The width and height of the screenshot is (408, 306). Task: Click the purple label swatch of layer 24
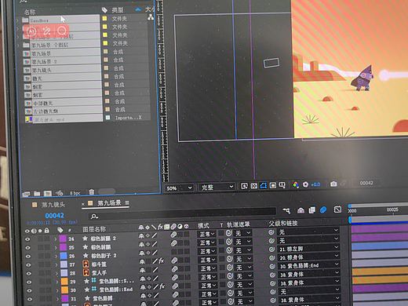(63, 239)
